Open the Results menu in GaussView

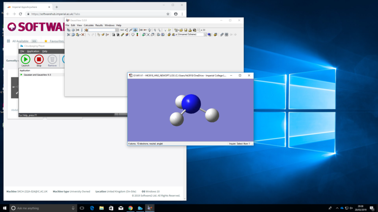(99, 25)
